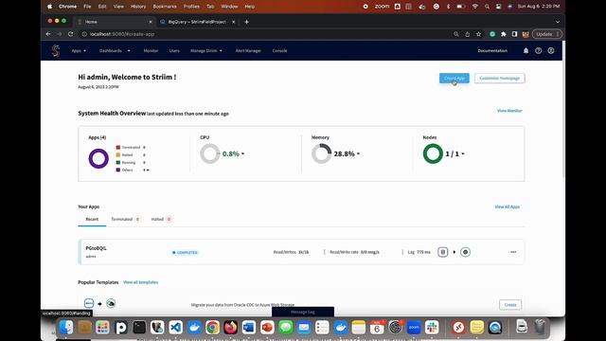606x341 pixels.
Task: Click the share icon in the address bar
Action: click(467, 34)
